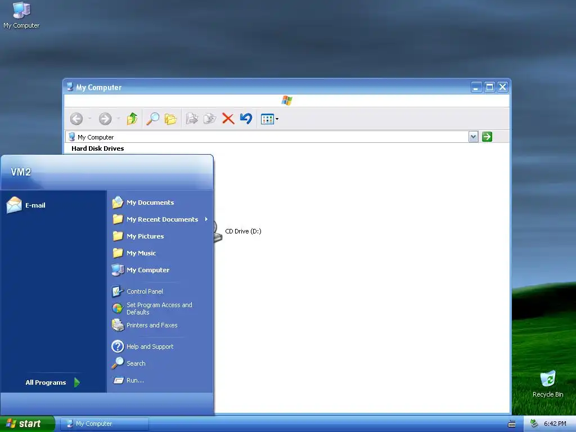Viewport: 576px width, 432px height.
Task: Click the Copy To toolbar icon
Action: (x=210, y=119)
